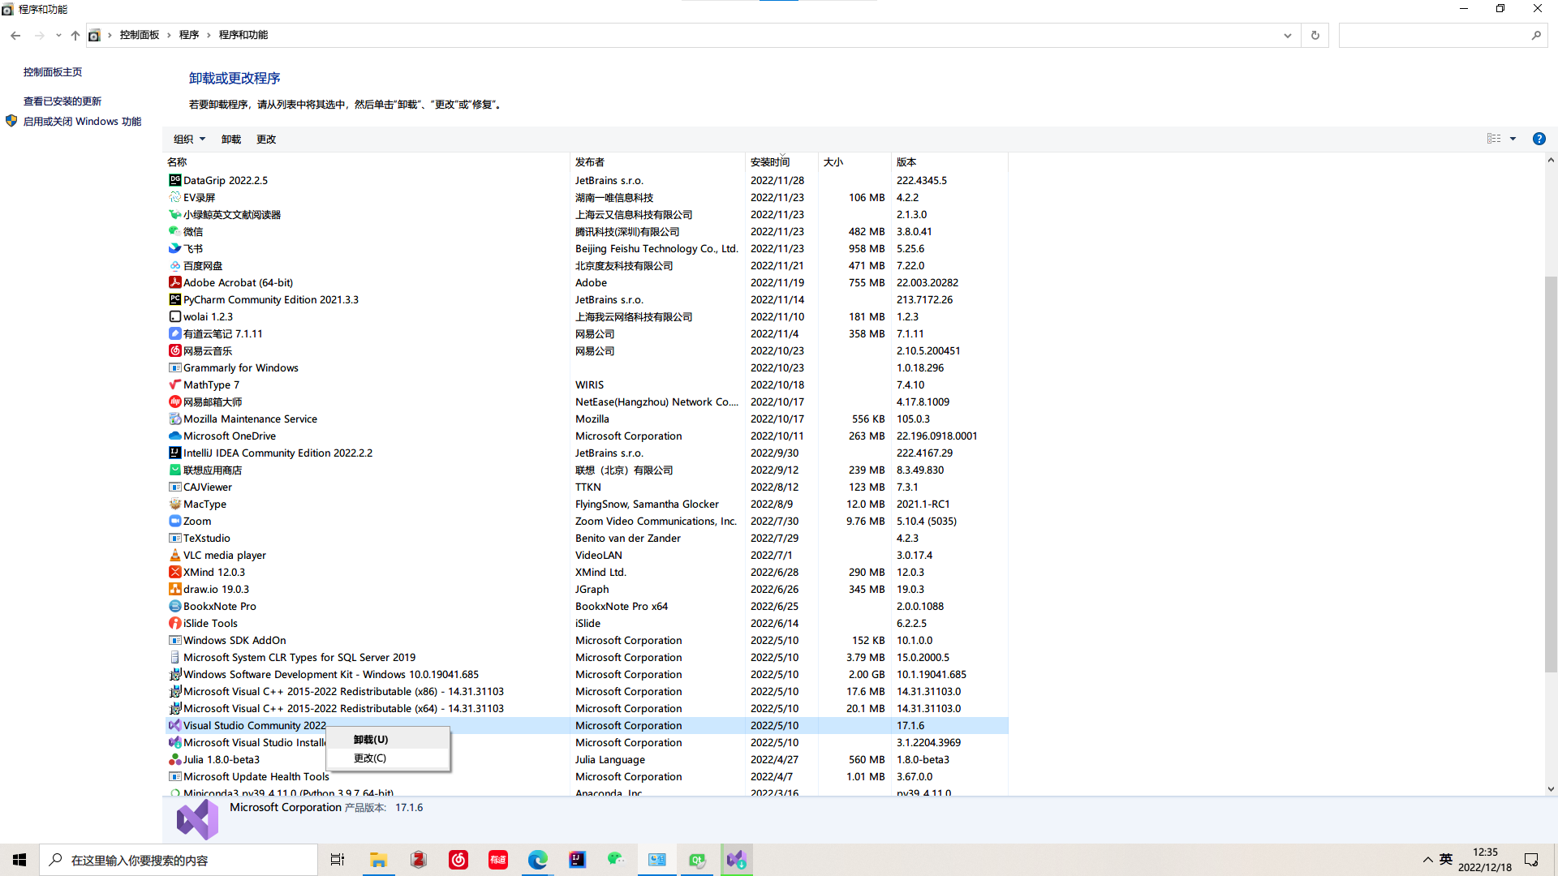This screenshot has width=1558, height=876.
Task: Click the help question mark icon
Action: [x=1539, y=139]
